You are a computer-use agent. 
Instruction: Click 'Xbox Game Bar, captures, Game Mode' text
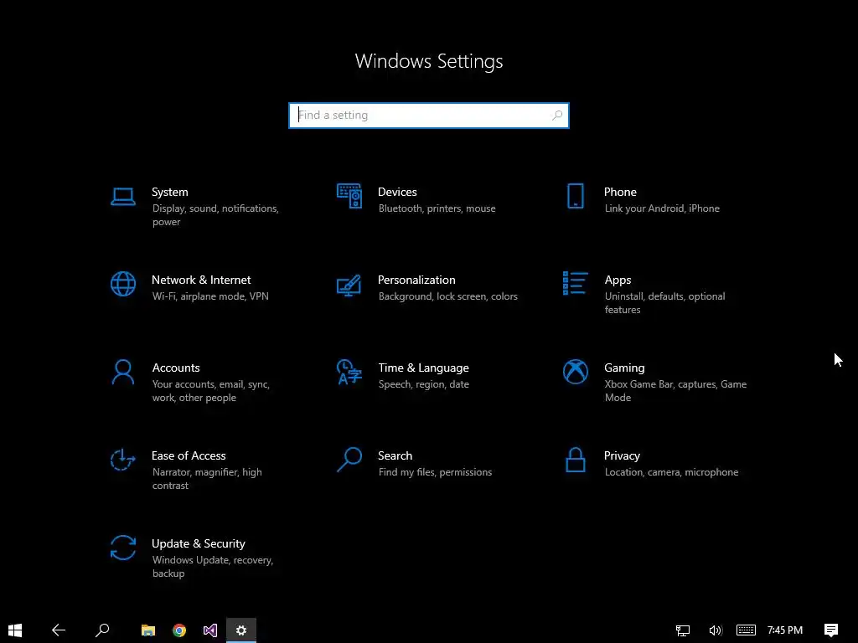click(x=676, y=391)
